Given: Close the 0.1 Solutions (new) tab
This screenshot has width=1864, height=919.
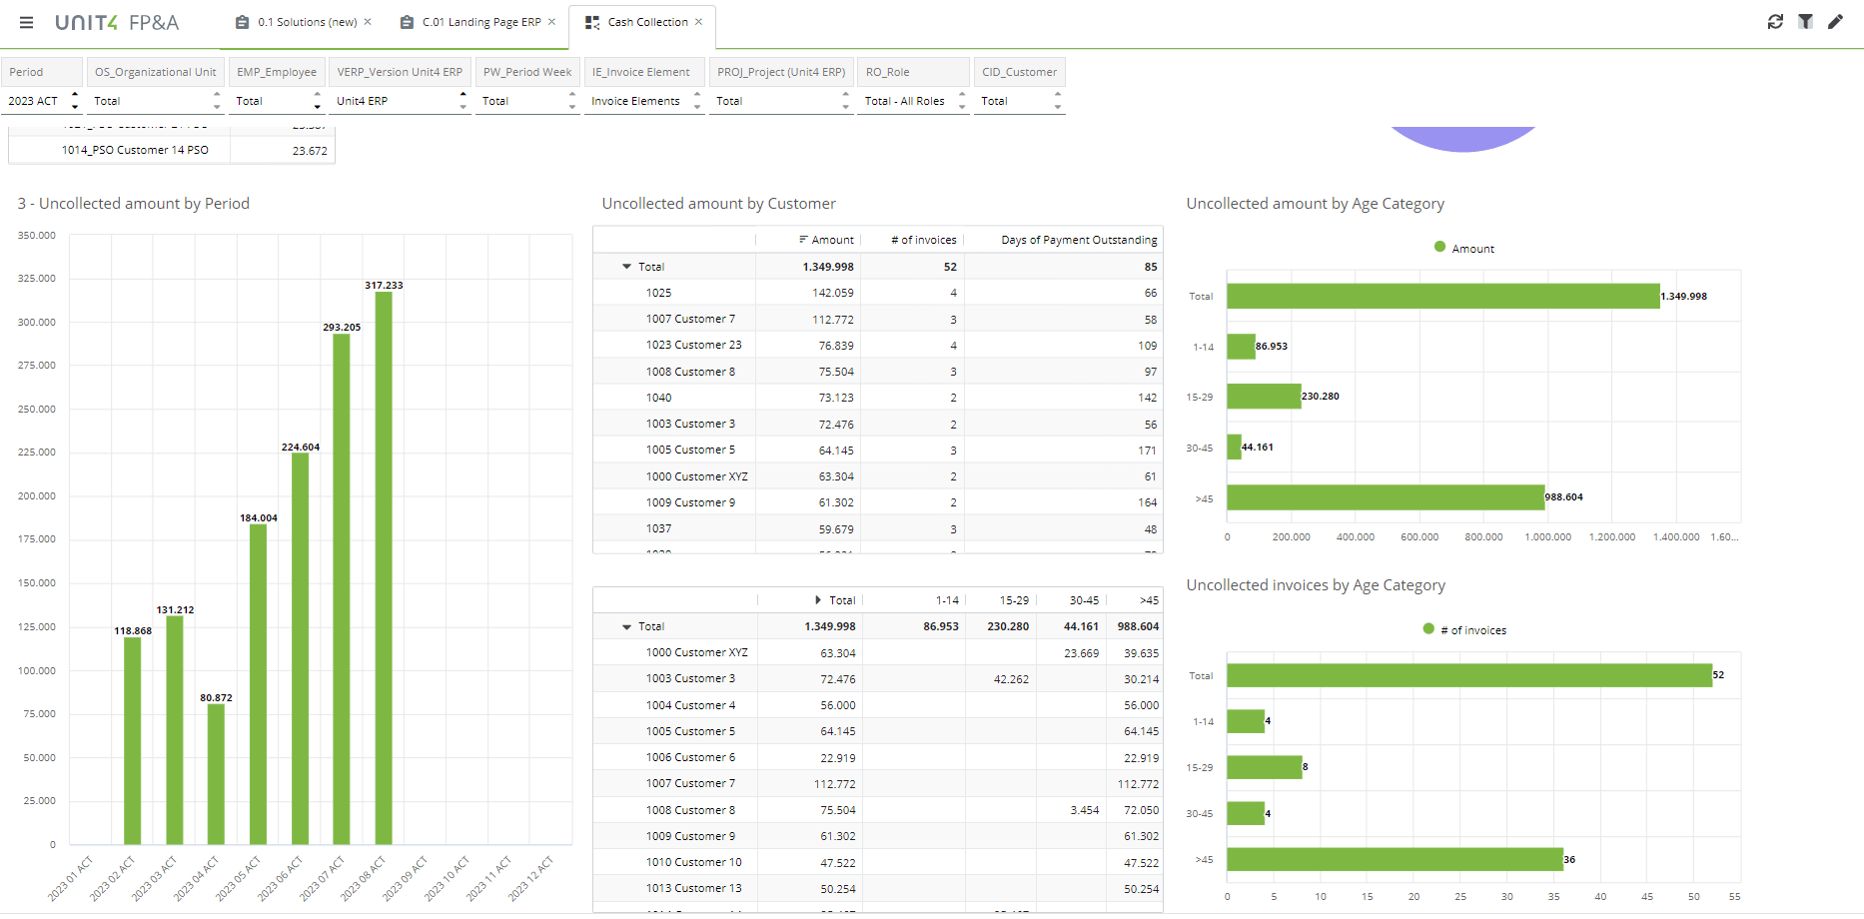Looking at the screenshot, I should tap(368, 22).
